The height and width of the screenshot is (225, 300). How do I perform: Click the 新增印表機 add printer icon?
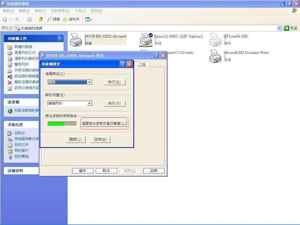pos(10,47)
